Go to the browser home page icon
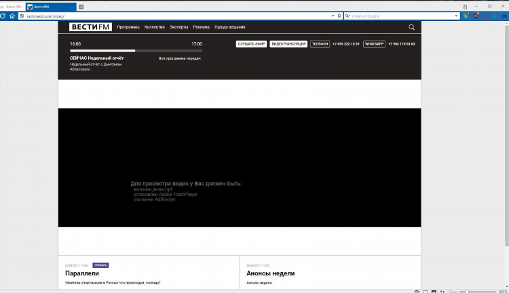The height and width of the screenshot is (293, 509). coord(12,16)
